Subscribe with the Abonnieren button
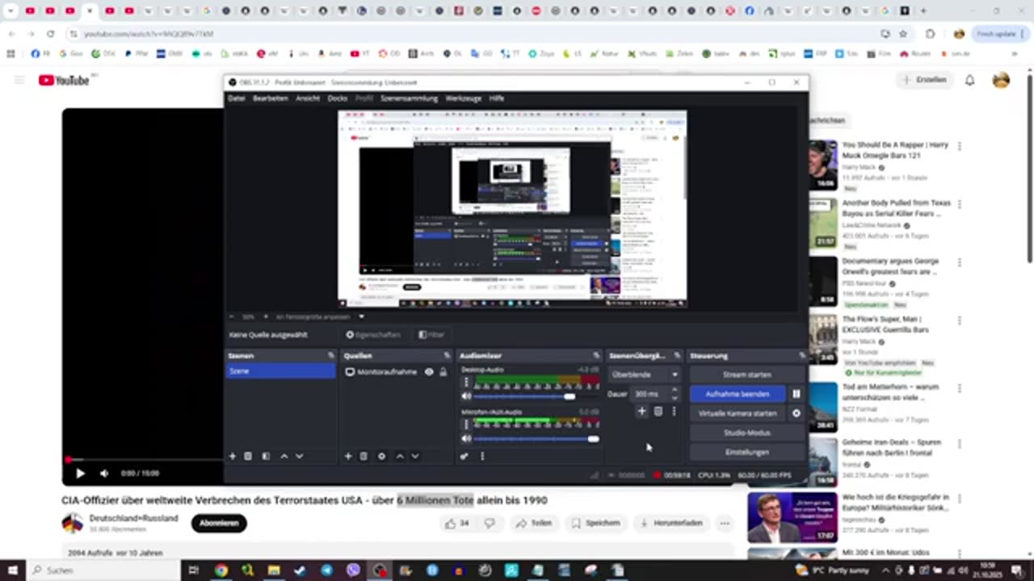 (x=219, y=523)
